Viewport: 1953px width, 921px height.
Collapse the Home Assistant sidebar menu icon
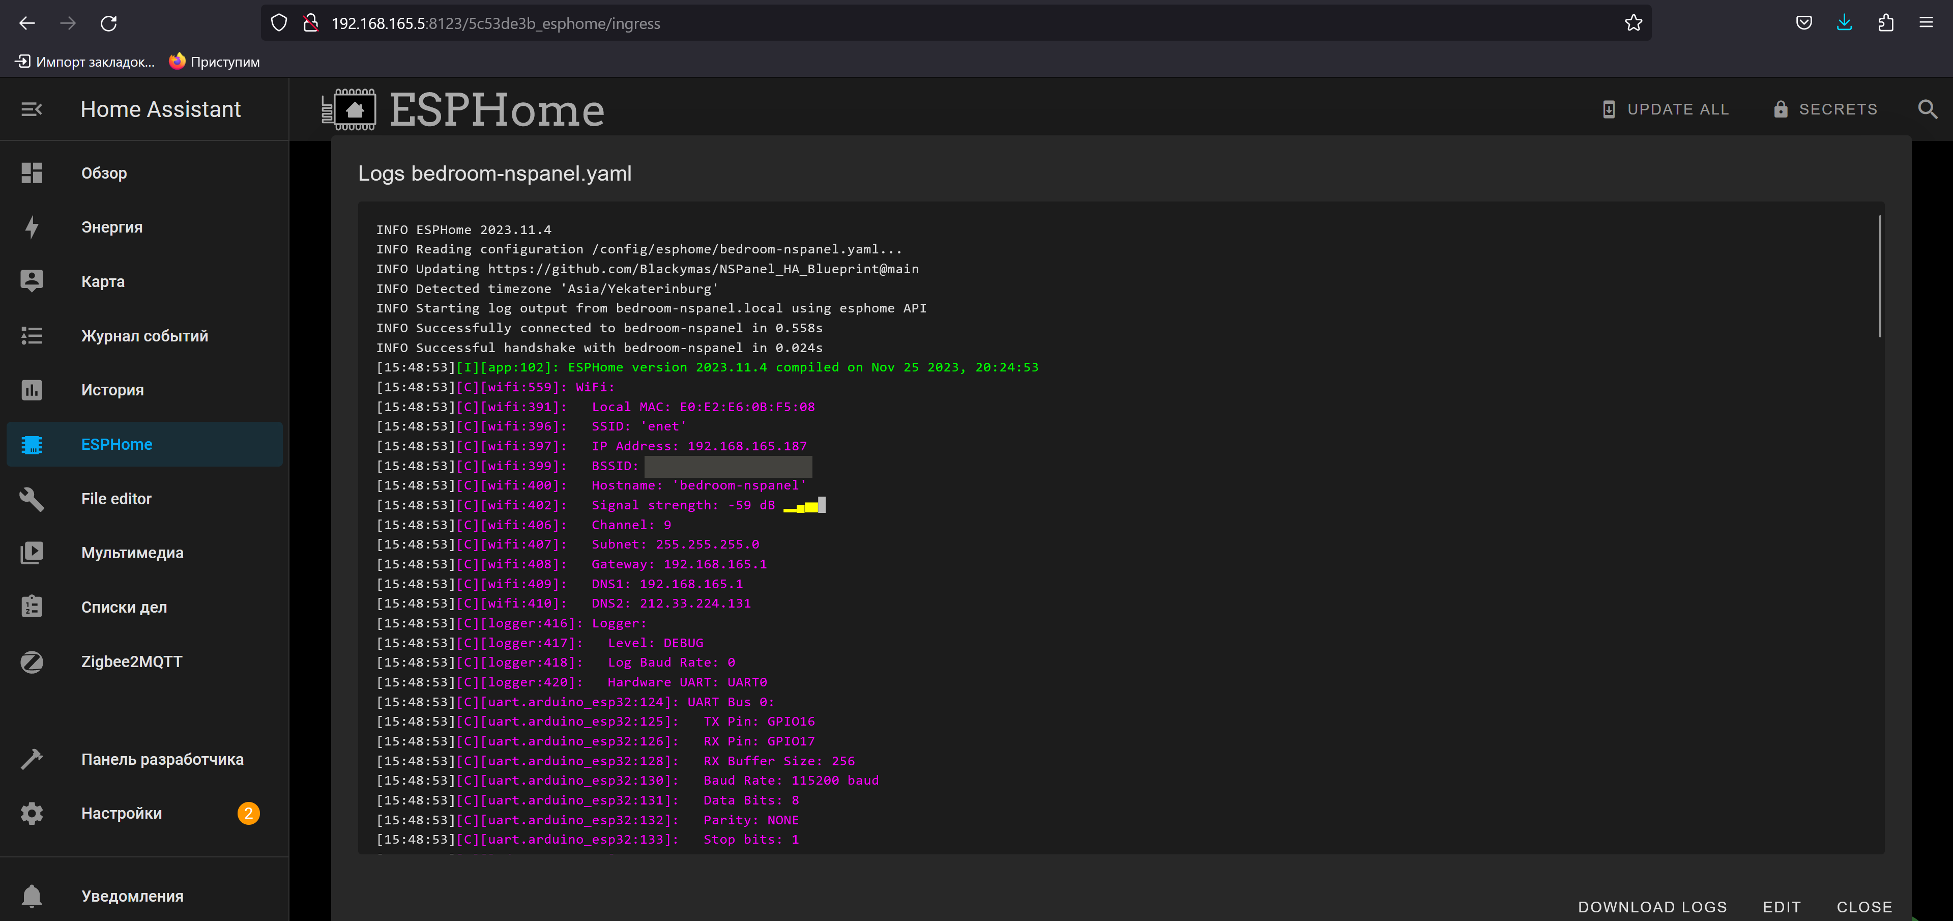point(32,109)
